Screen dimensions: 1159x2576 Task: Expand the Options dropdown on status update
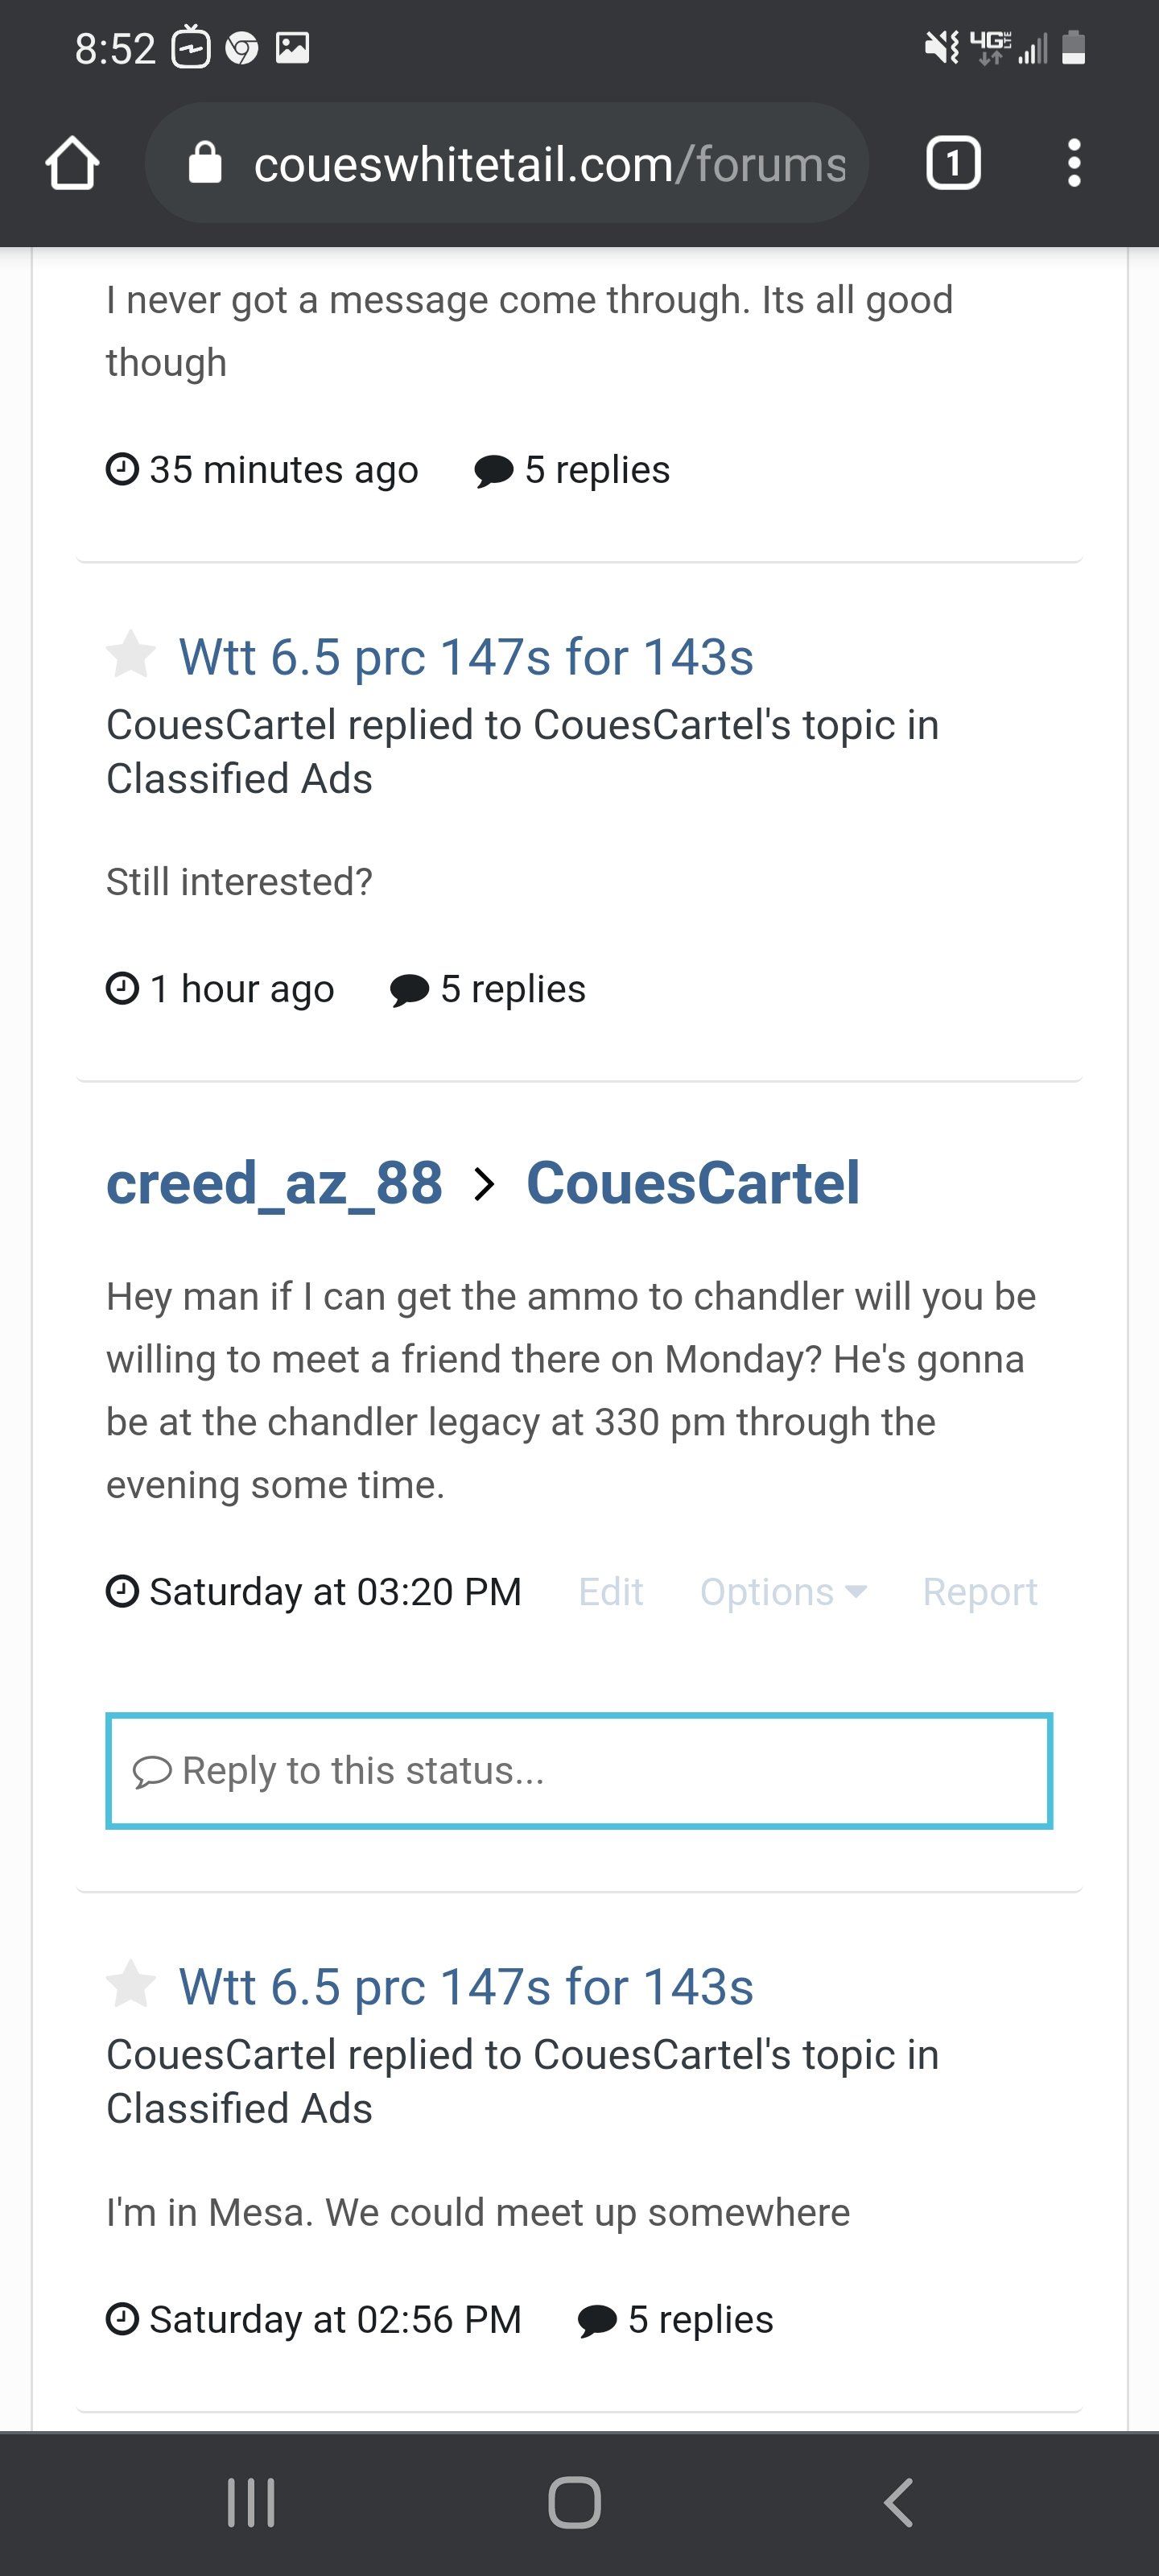tap(783, 1591)
